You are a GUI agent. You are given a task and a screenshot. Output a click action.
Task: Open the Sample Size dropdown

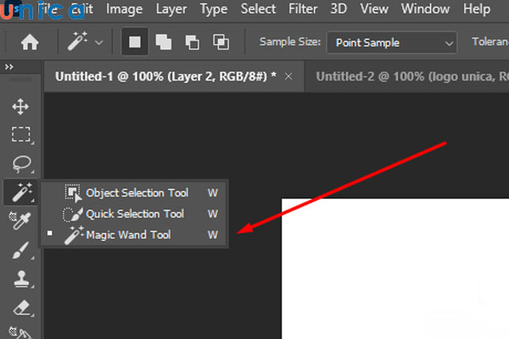coord(392,42)
